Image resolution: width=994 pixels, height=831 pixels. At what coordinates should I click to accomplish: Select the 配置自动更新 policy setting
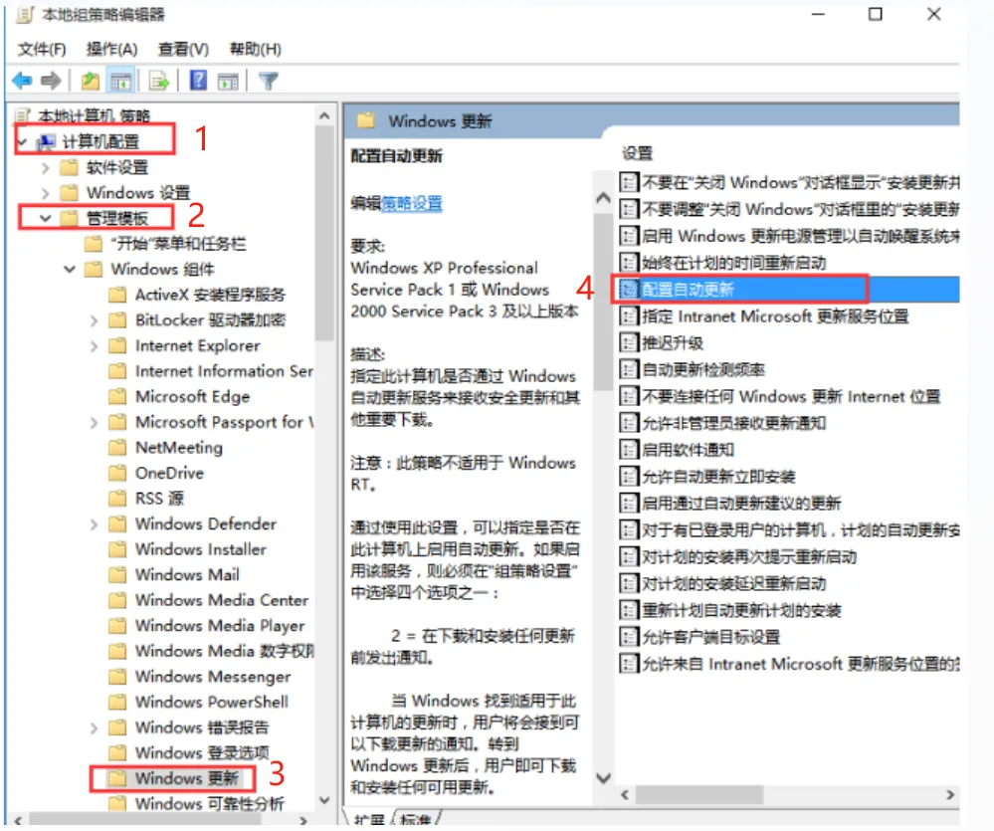[x=688, y=289]
